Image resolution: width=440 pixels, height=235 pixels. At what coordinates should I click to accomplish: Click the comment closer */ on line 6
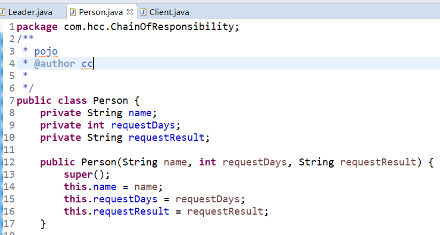click(28, 88)
